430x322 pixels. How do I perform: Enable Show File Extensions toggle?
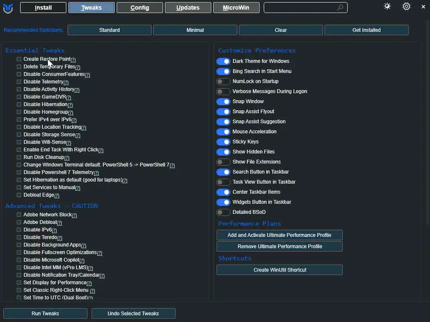223,162
